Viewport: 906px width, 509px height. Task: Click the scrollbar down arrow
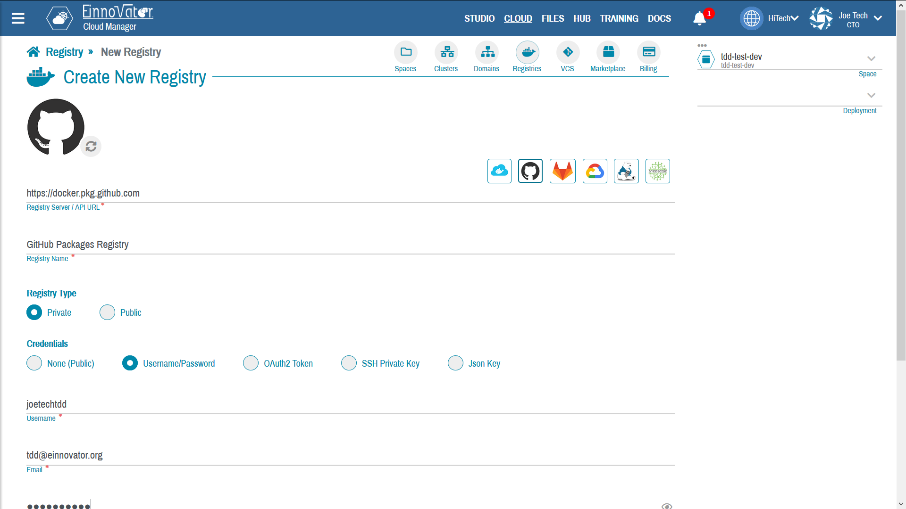(x=901, y=504)
